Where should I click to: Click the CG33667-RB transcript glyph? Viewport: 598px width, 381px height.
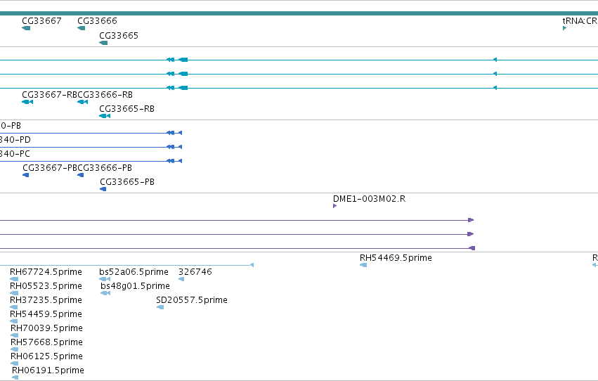[x=27, y=102]
